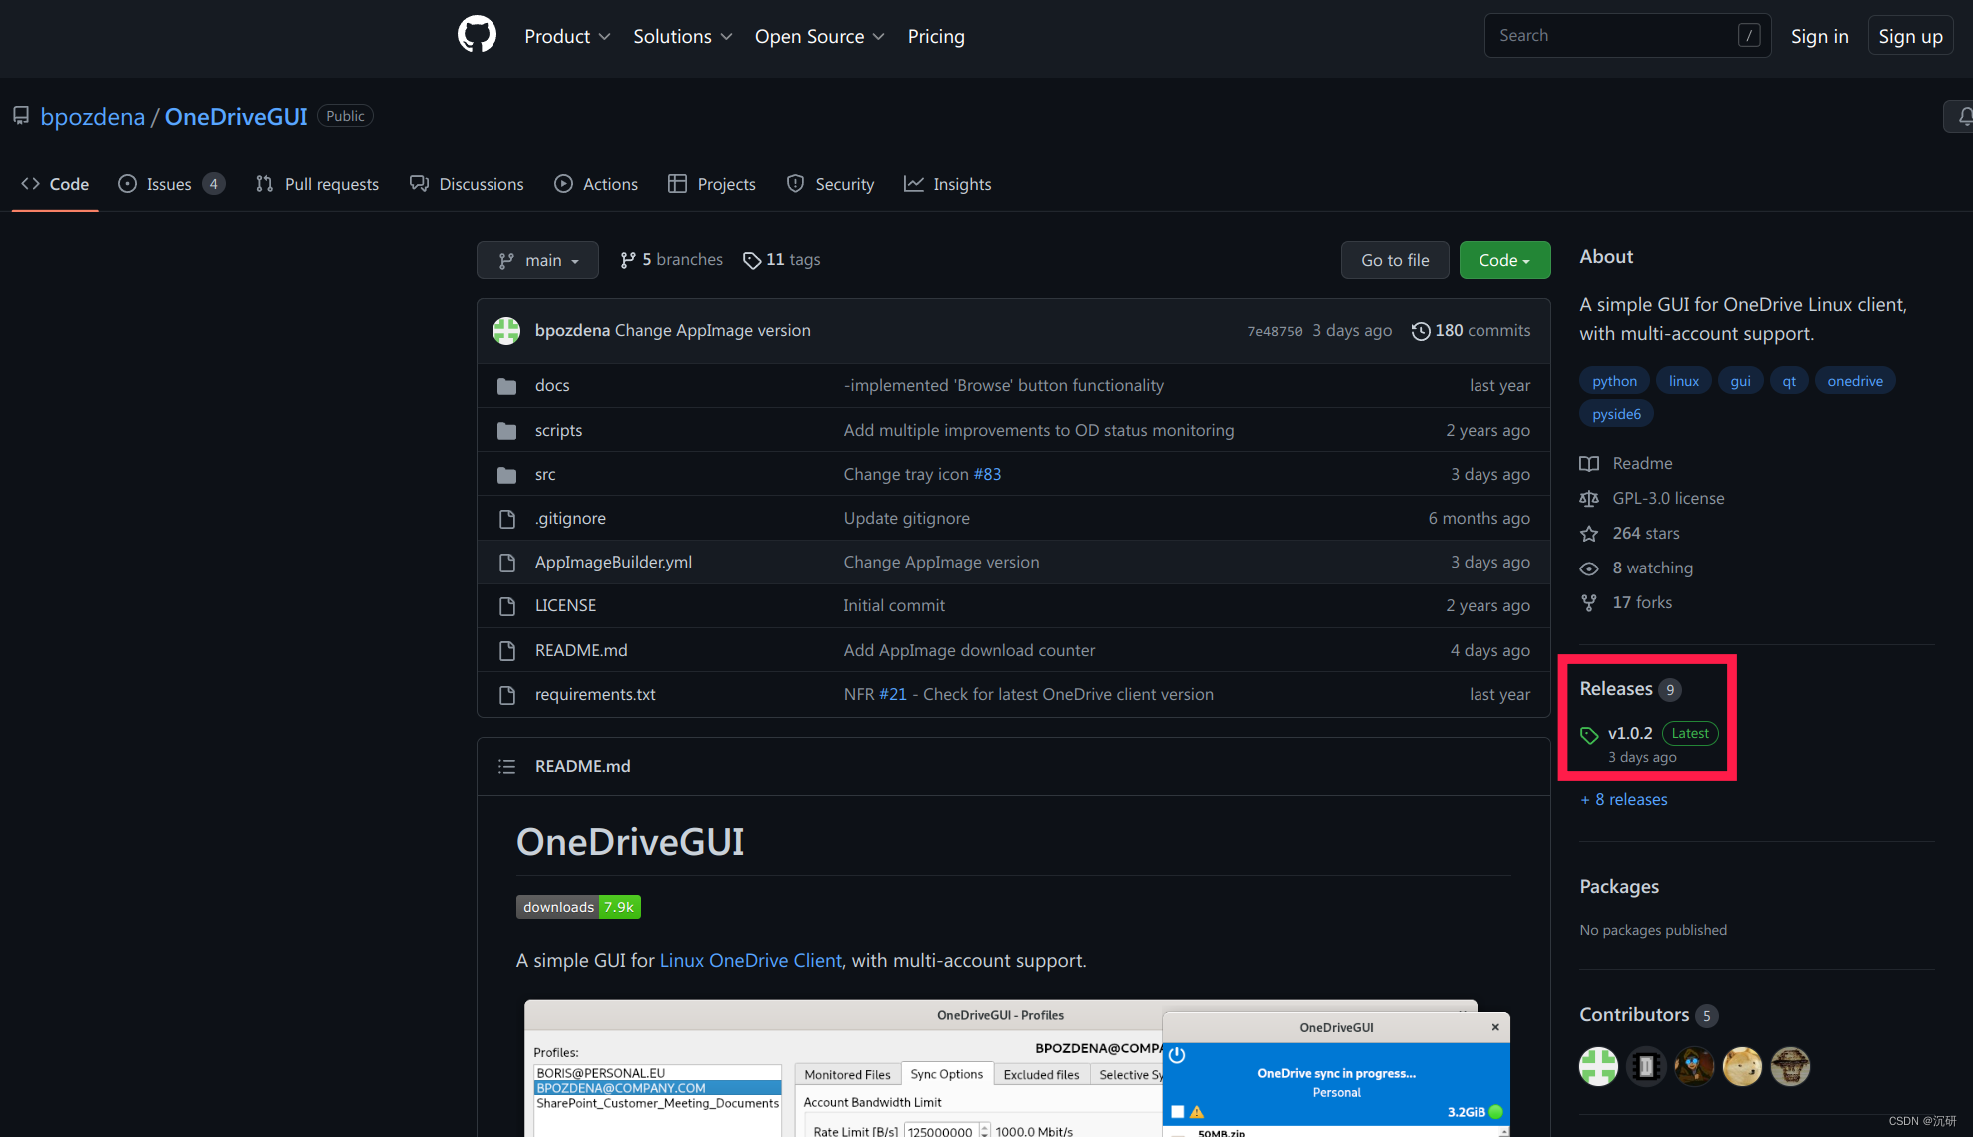The image size is (1973, 1137).
Task: Click the search input field
Action: [x=1616, y=35]
